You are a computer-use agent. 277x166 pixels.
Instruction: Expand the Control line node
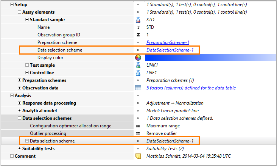(27, 73)
